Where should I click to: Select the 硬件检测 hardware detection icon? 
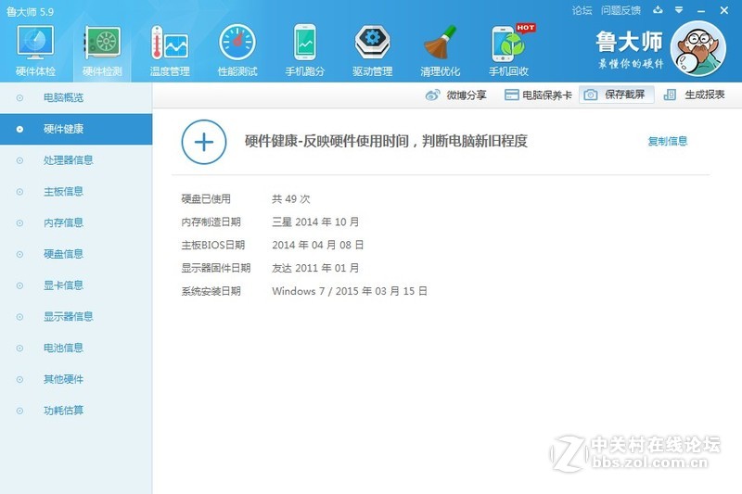[x=102, y=51]
